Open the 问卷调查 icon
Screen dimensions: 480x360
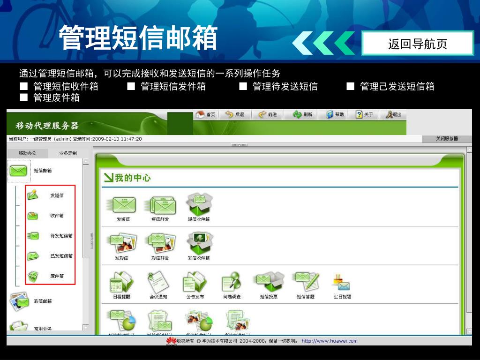pos(232,285)
